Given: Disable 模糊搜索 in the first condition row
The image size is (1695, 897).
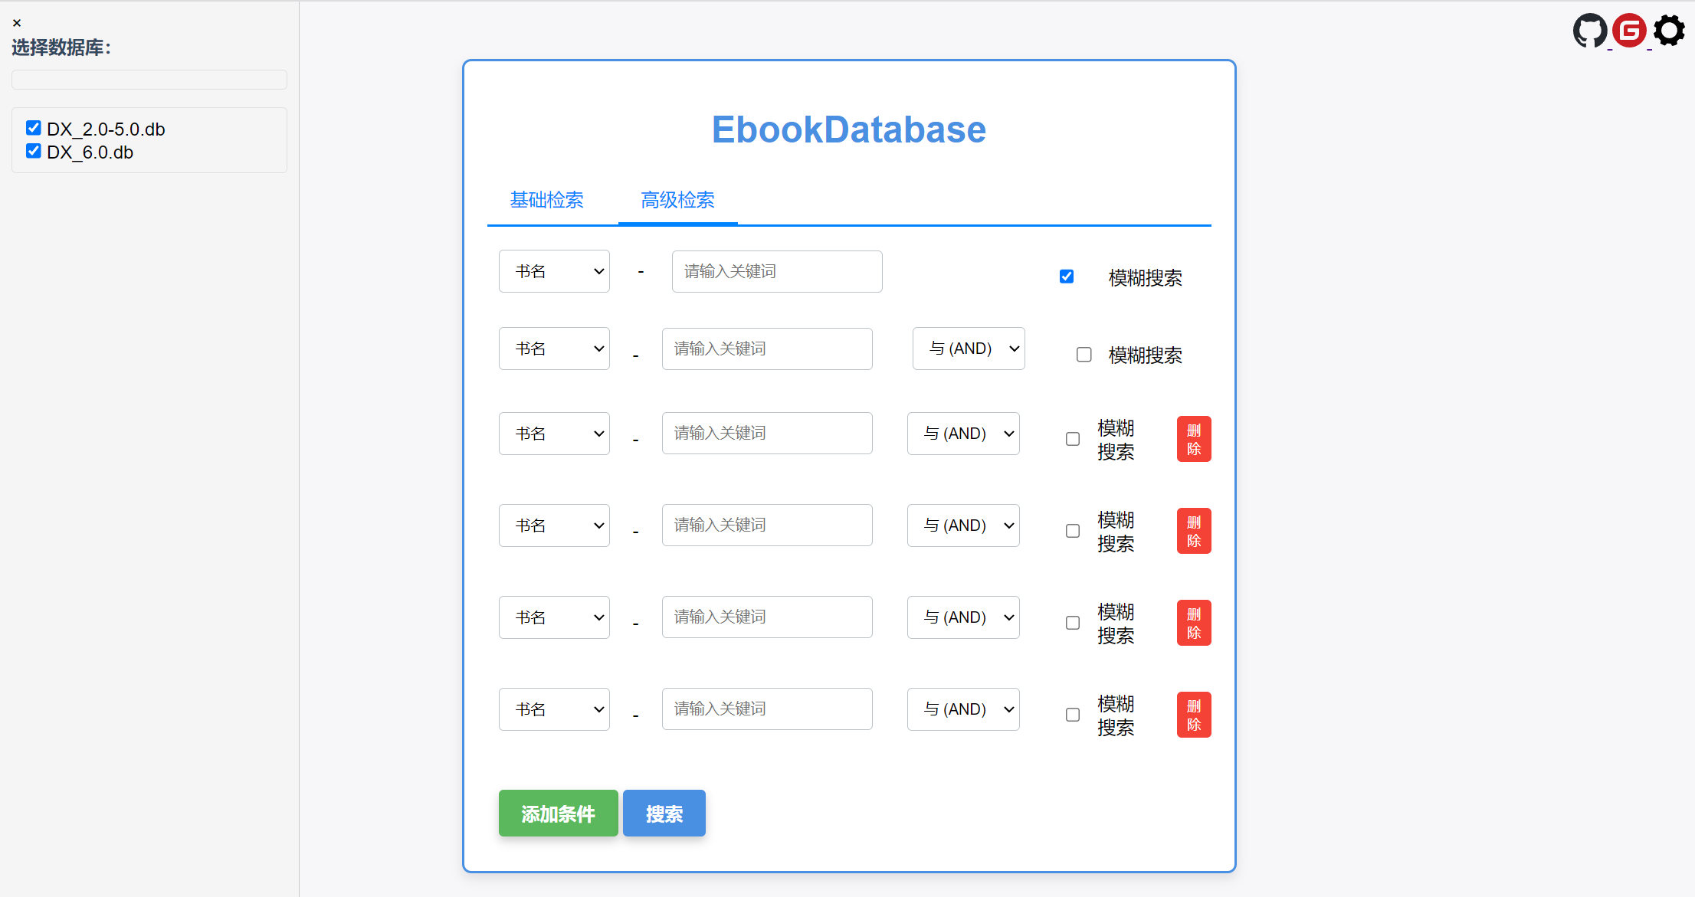Looking at the screenshot, I should (x=1067, y=277).
